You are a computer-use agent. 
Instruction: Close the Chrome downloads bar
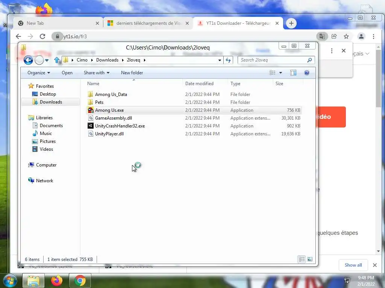[375, 265]
